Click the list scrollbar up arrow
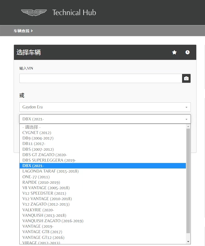 pos(188,126)
